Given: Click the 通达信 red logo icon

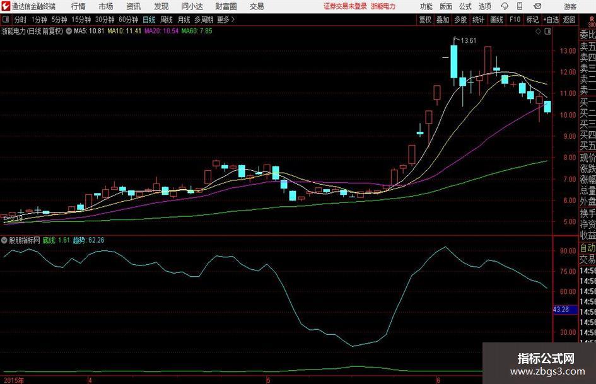Looking at the screenshot, I should point(5,6).
